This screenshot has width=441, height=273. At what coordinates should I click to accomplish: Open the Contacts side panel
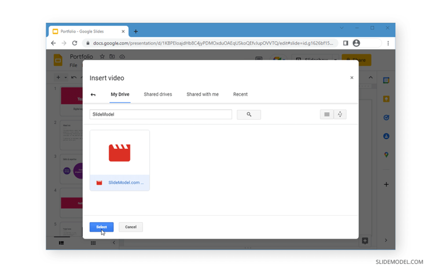click(x=386, y=136)
